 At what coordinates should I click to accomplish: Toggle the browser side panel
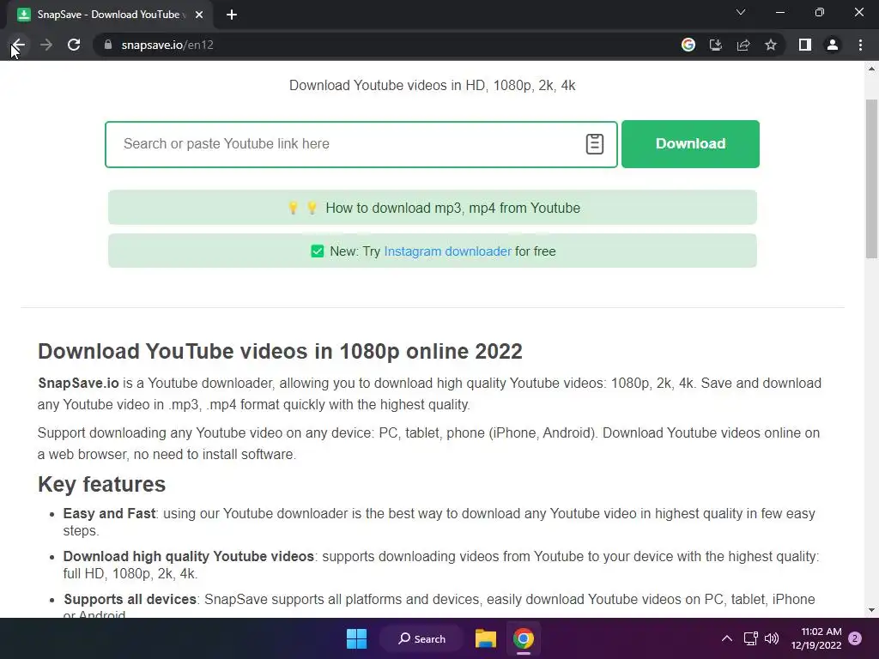tap(805, 45)
